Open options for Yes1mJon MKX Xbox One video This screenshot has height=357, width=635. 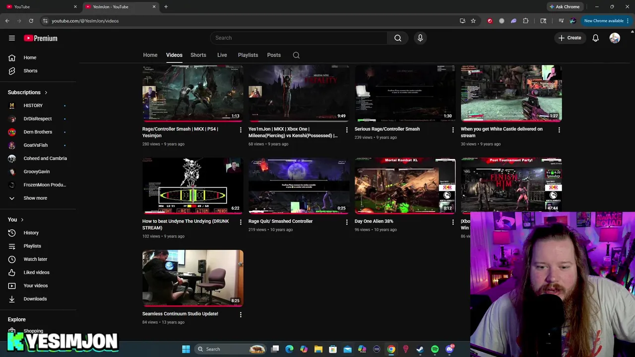347,130
